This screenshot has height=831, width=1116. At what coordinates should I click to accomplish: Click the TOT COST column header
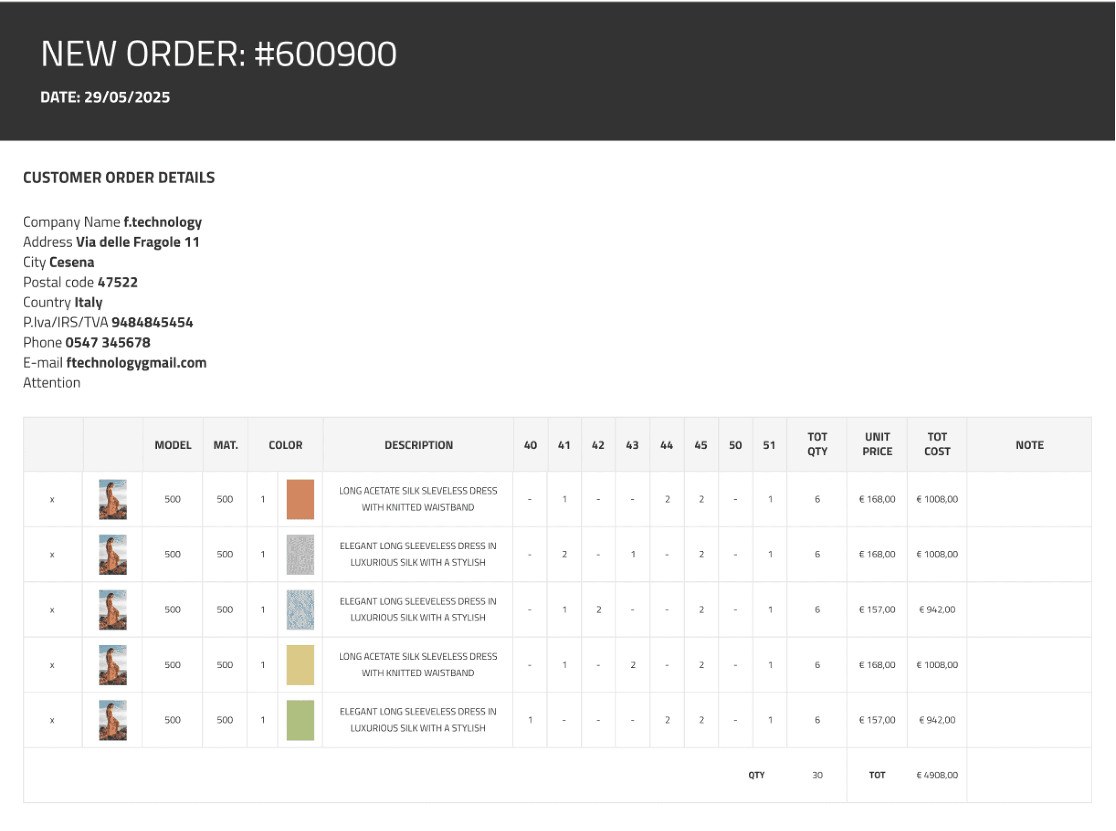pos(937,443)
